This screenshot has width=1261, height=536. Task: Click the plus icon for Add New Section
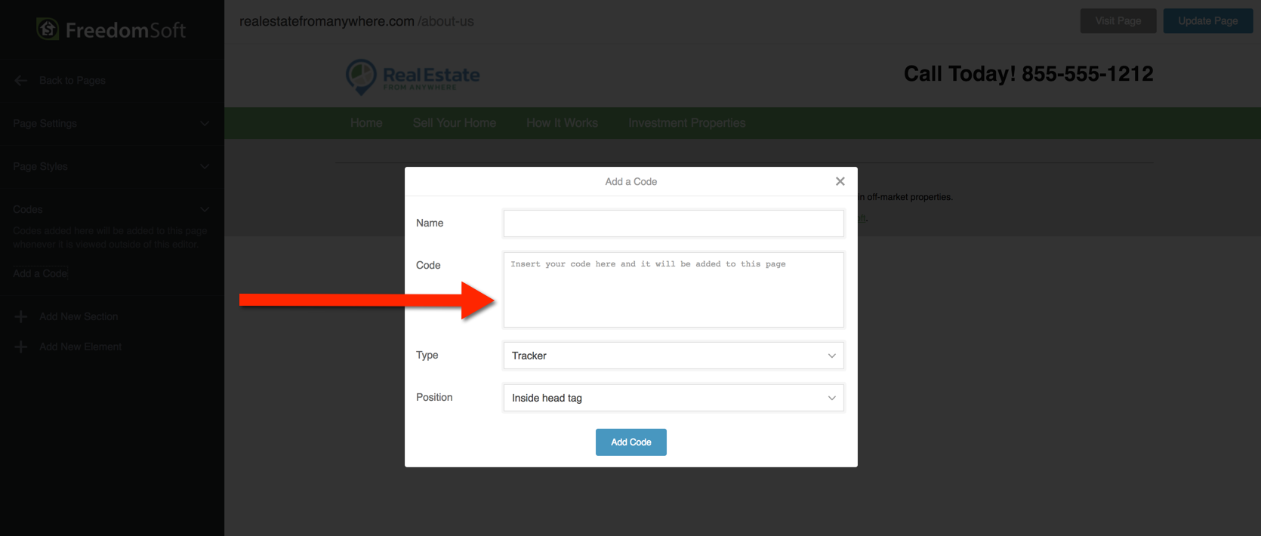click(x=21, y=317)
